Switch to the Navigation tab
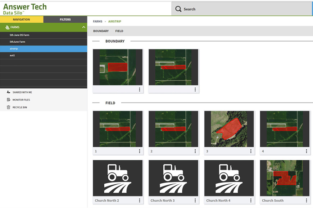 (22, 19)
